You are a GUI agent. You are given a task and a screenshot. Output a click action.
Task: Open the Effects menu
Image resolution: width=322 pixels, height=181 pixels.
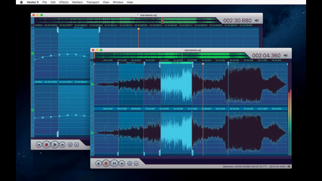(64, 2)
